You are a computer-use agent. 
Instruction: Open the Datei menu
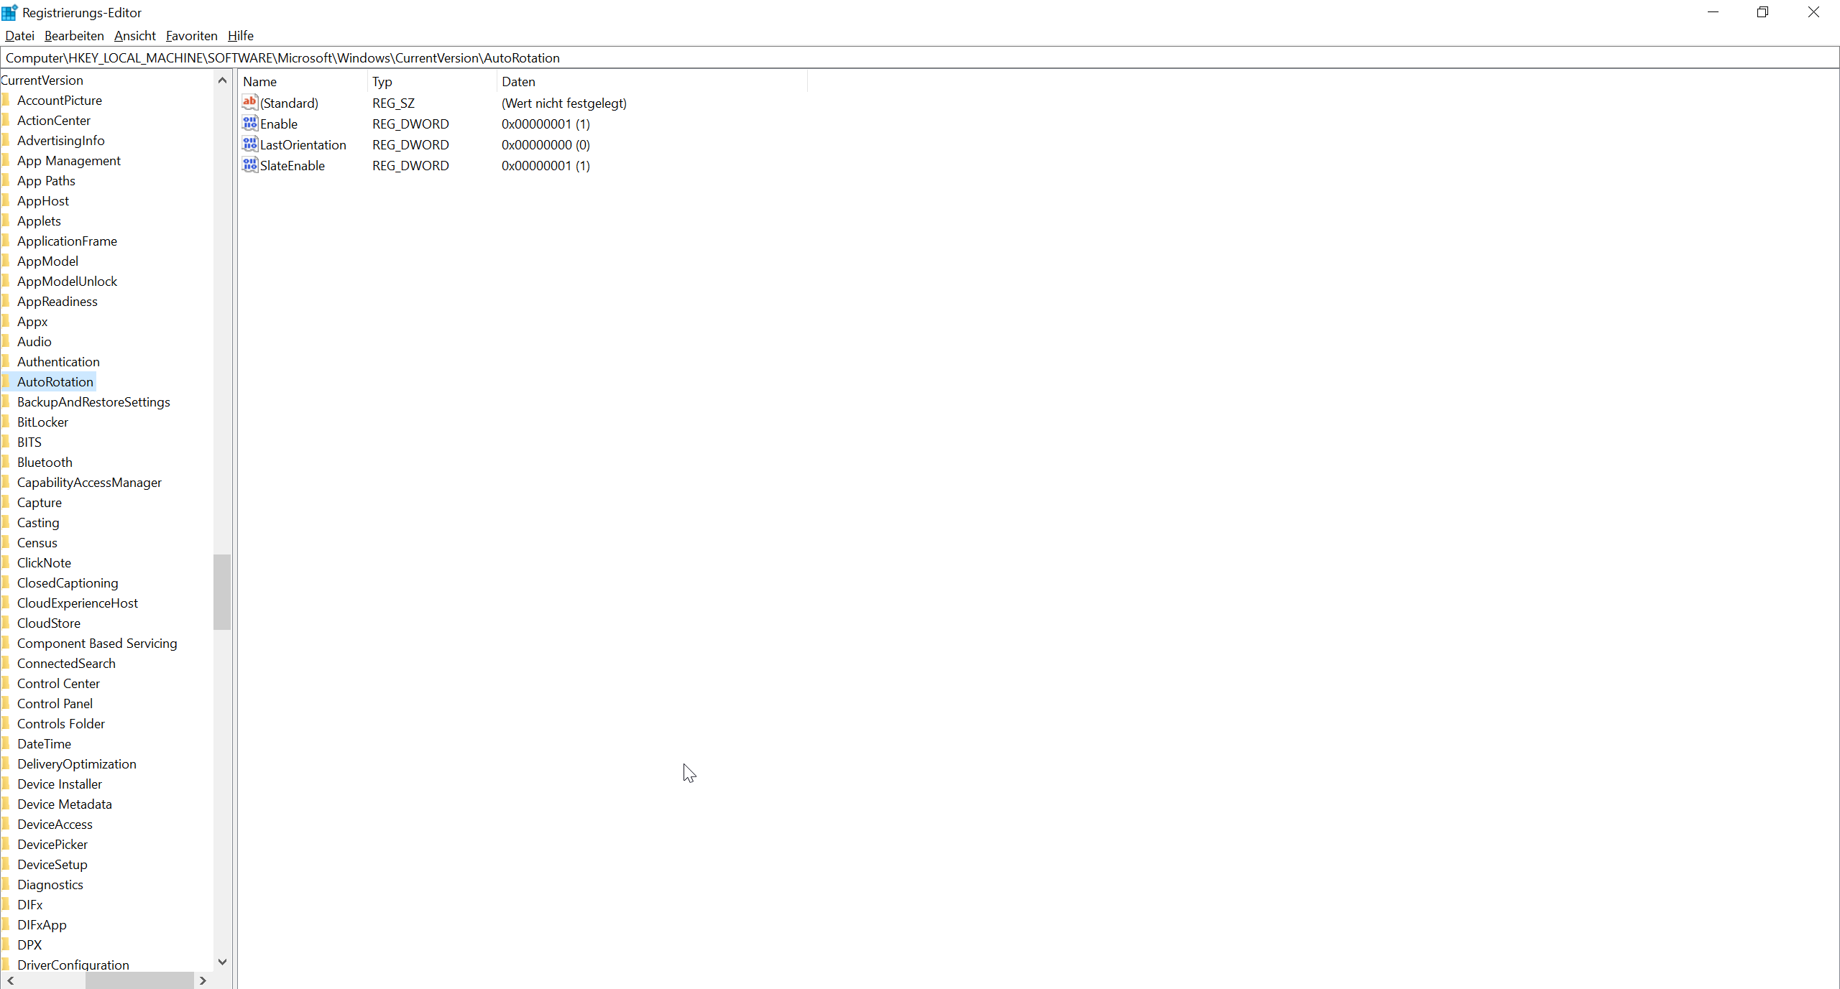[x=18, y=35]
